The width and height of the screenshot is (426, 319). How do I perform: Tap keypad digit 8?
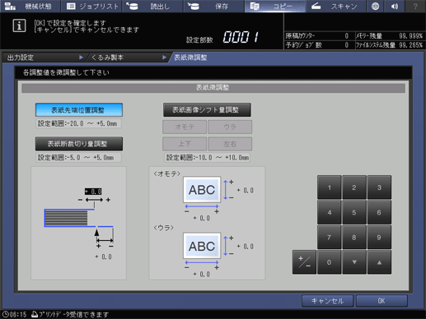click(x=354, y=238)
